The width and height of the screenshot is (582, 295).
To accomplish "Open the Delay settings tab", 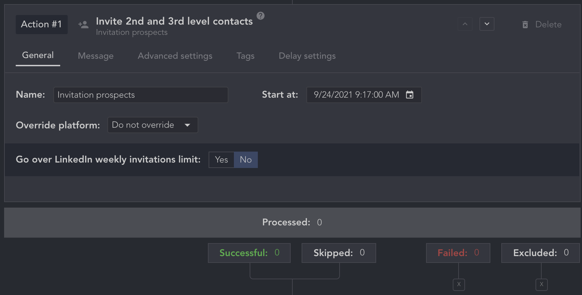I will pos(307,56).
